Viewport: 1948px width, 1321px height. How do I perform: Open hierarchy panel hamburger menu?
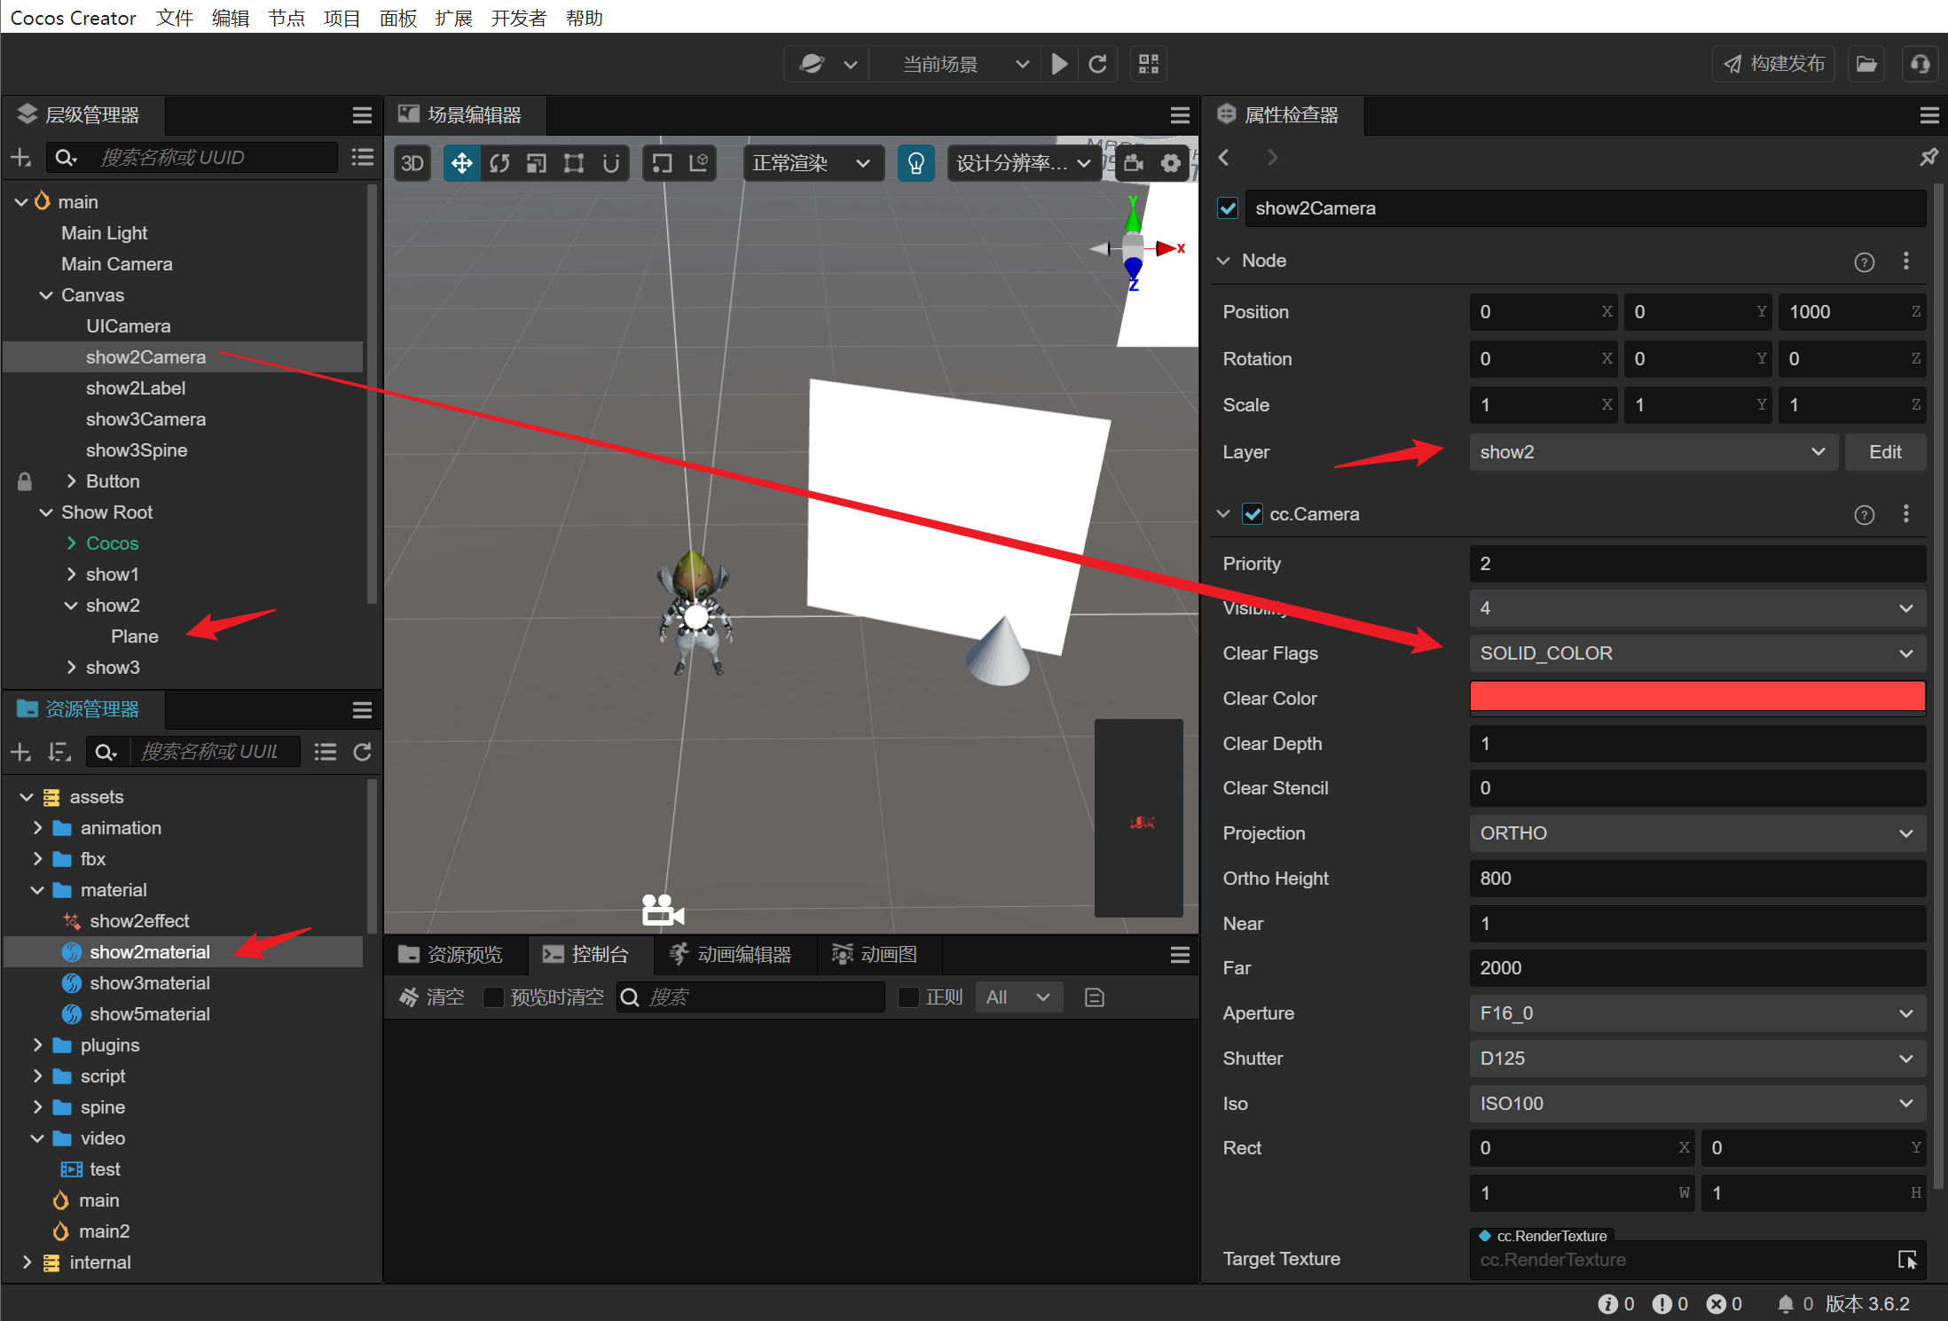coord(362,115)
